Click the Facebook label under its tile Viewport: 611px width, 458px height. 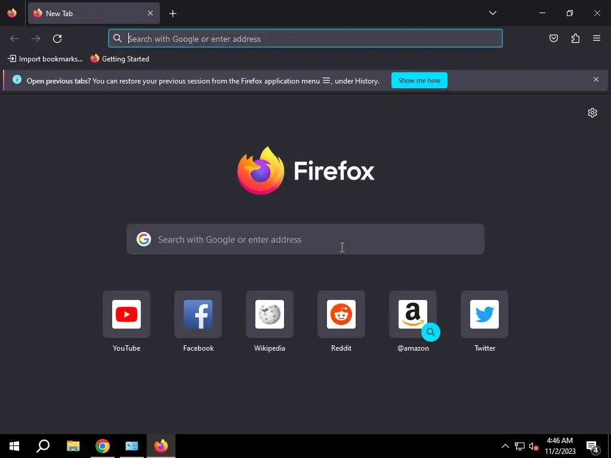[198, 348]
